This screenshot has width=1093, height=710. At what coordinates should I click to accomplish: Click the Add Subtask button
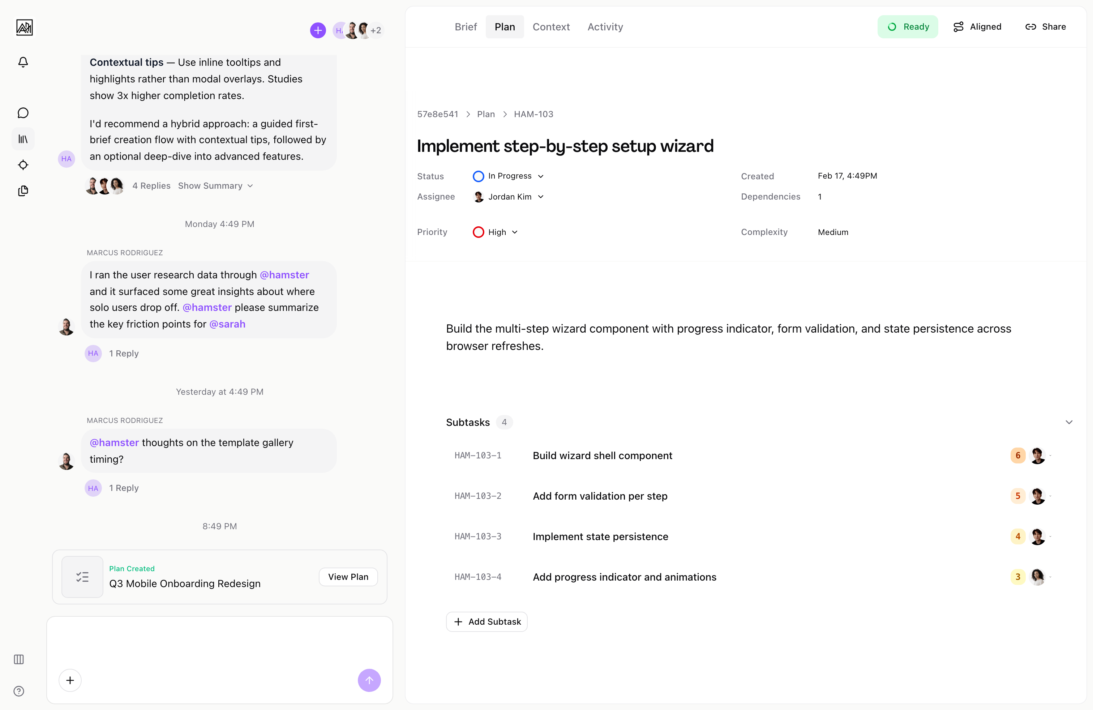[x=487, y=622]
